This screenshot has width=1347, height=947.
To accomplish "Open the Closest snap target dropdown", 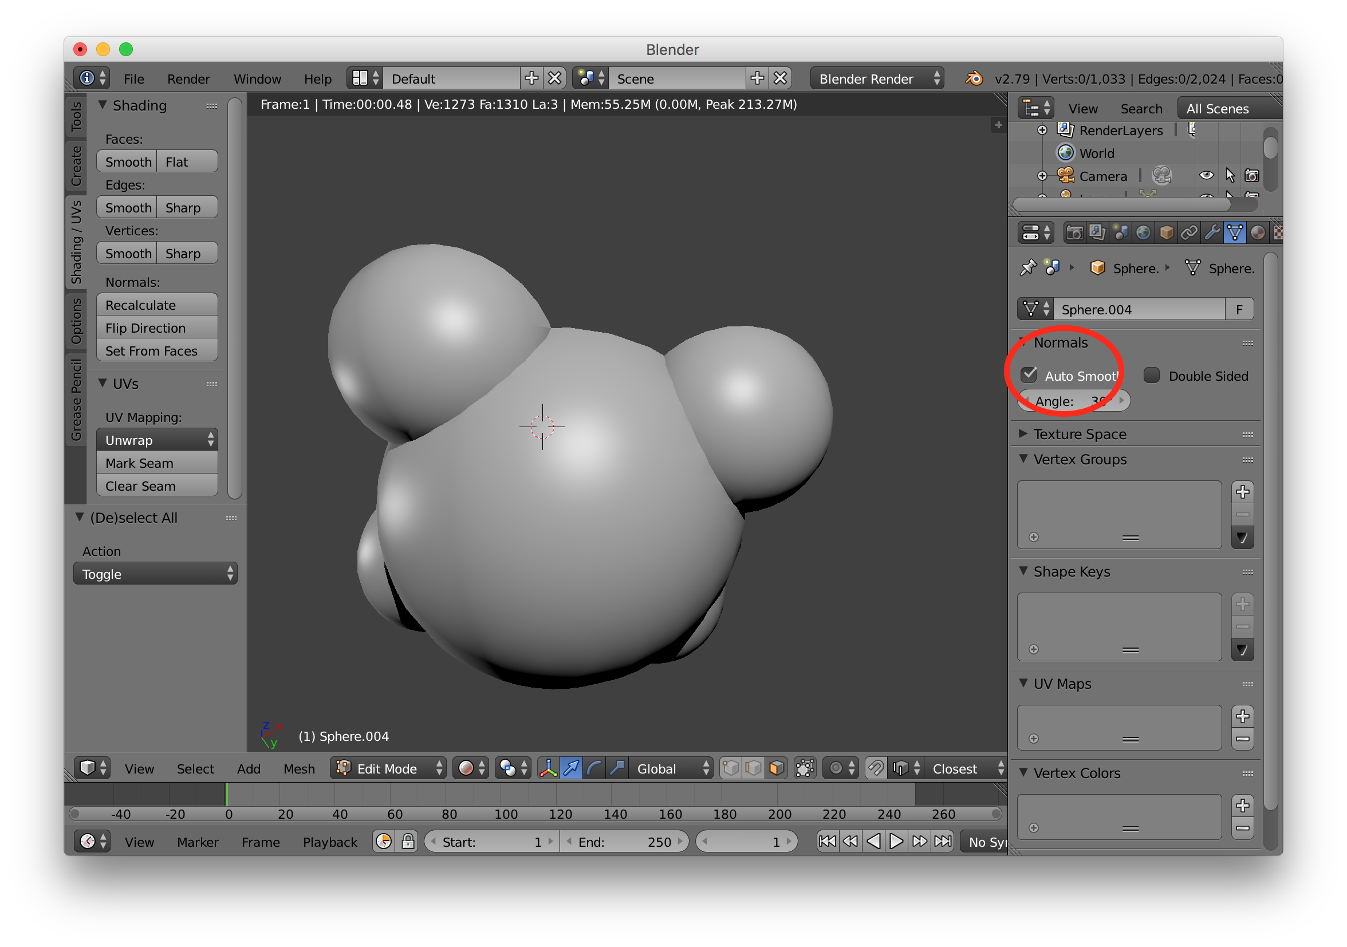I will [966, 769].
